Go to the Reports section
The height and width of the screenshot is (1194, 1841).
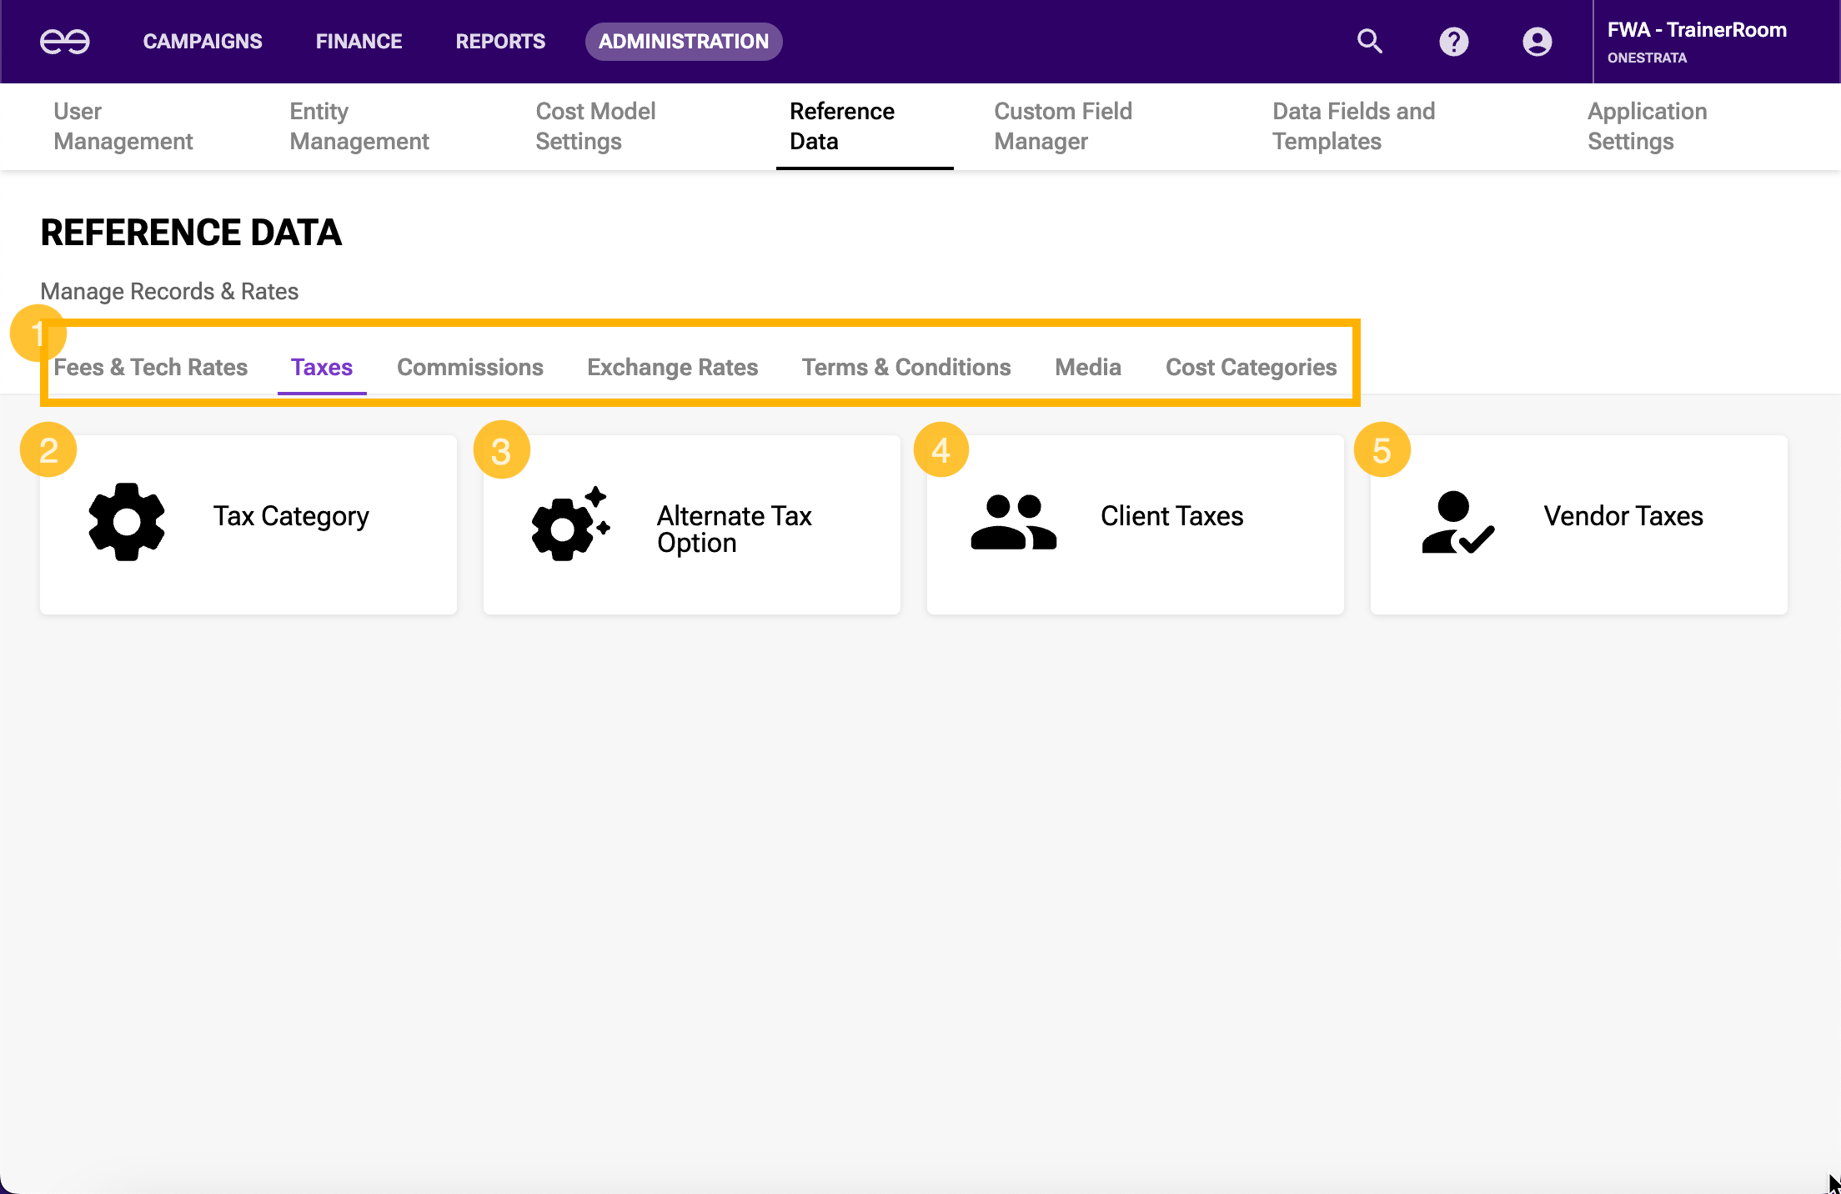click(500, 42)
